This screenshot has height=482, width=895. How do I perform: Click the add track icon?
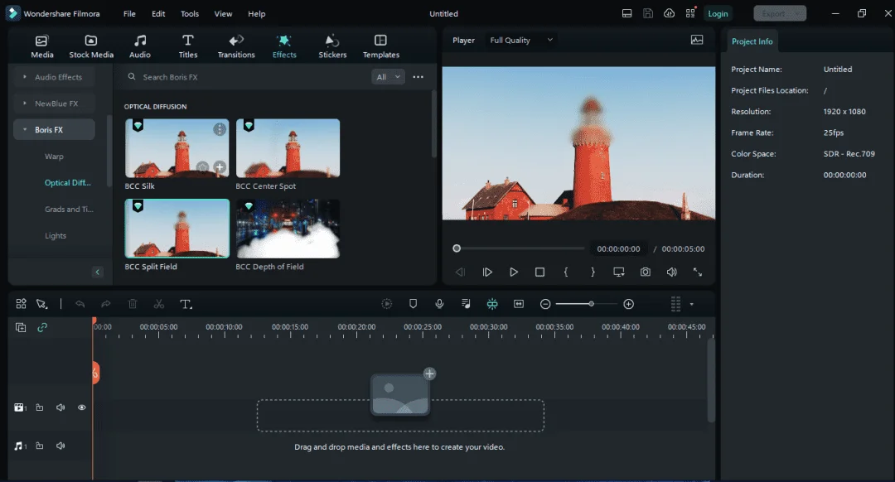21,327
